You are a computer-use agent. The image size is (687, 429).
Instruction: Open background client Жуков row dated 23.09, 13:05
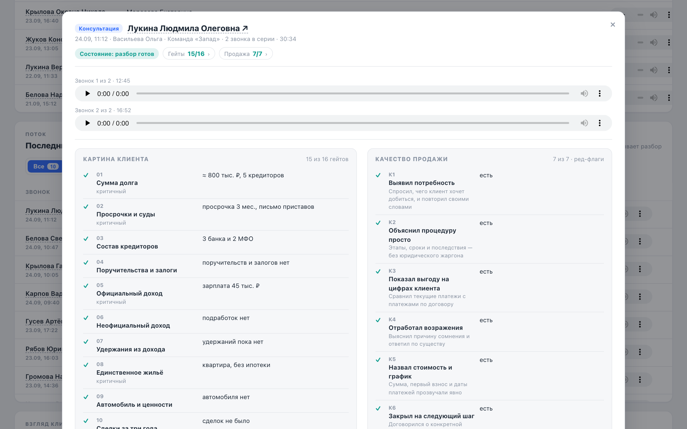pos(44,39)
